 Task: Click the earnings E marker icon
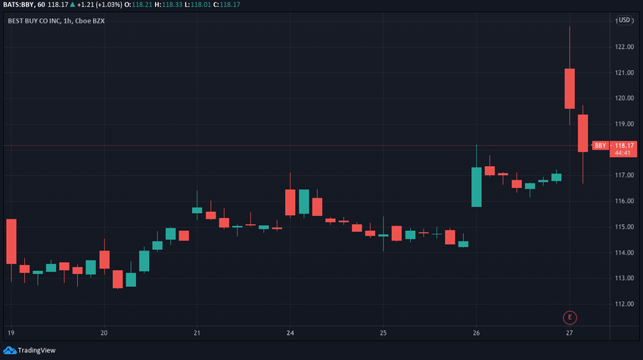click(x=570, y=318)
